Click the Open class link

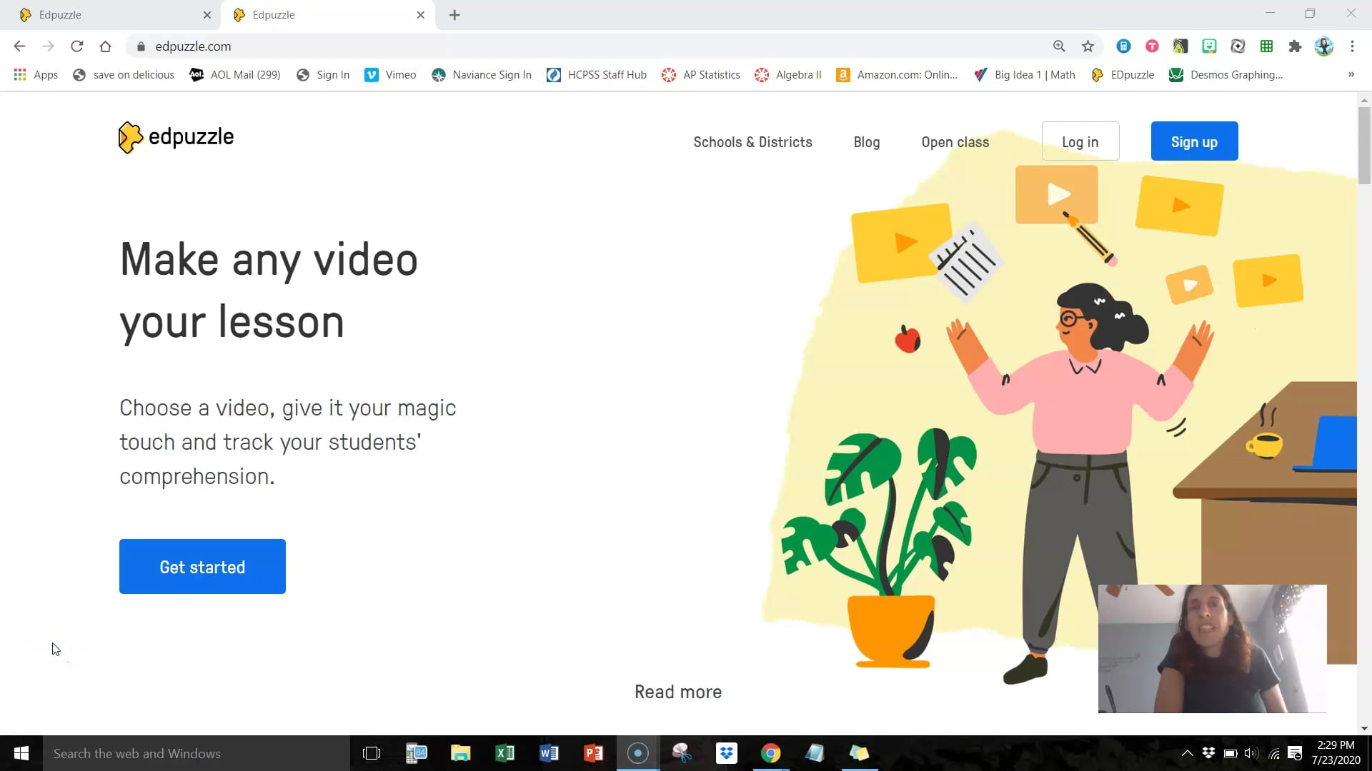(955, 141)
